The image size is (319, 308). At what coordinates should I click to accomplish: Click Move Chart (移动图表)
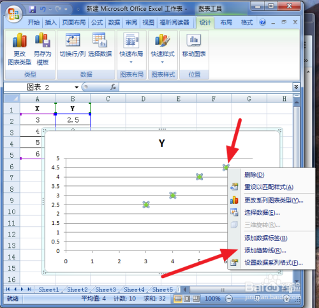pos(194,45)
